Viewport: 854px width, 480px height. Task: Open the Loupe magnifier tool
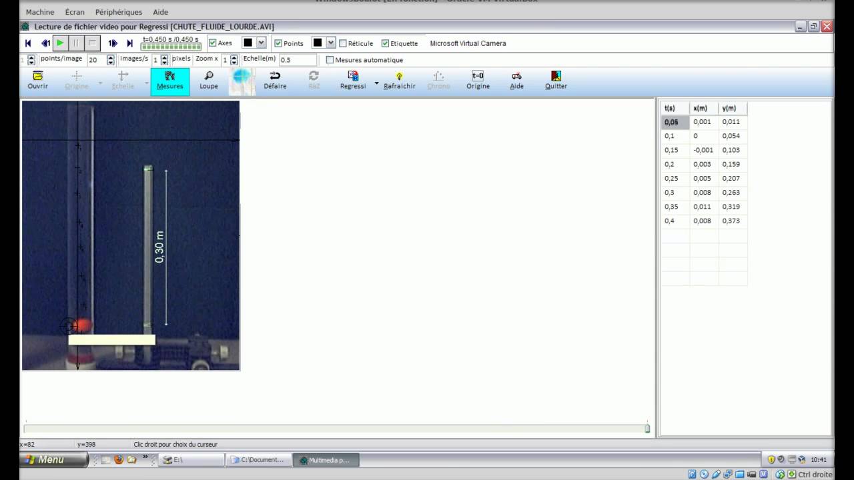pos(209,81)
